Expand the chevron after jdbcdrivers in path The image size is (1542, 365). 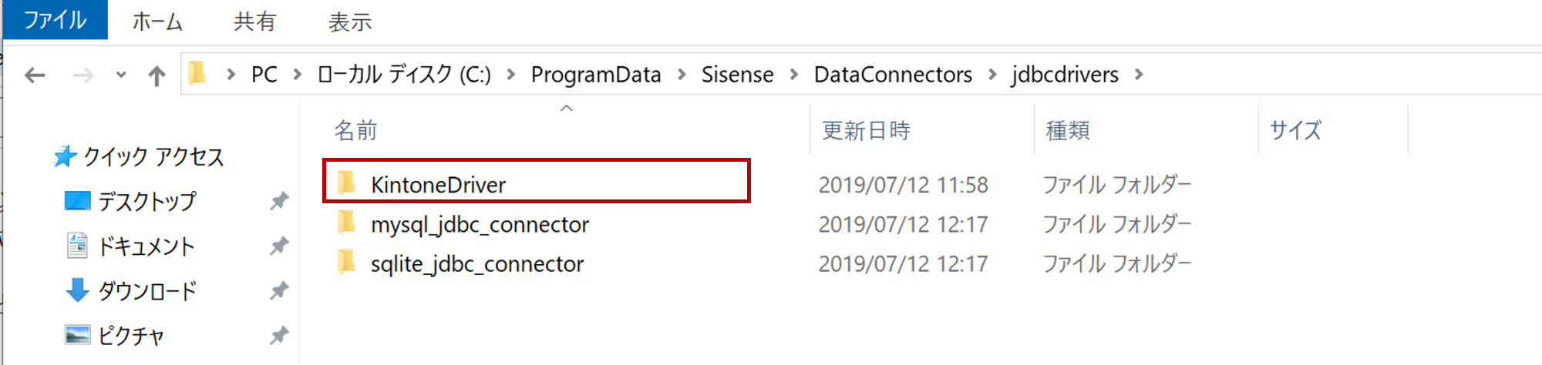pyautogui.click(x=1139, y=75)
